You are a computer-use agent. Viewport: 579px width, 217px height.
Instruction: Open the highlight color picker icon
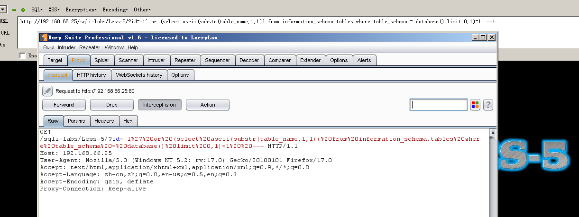[x=475, y=105]
